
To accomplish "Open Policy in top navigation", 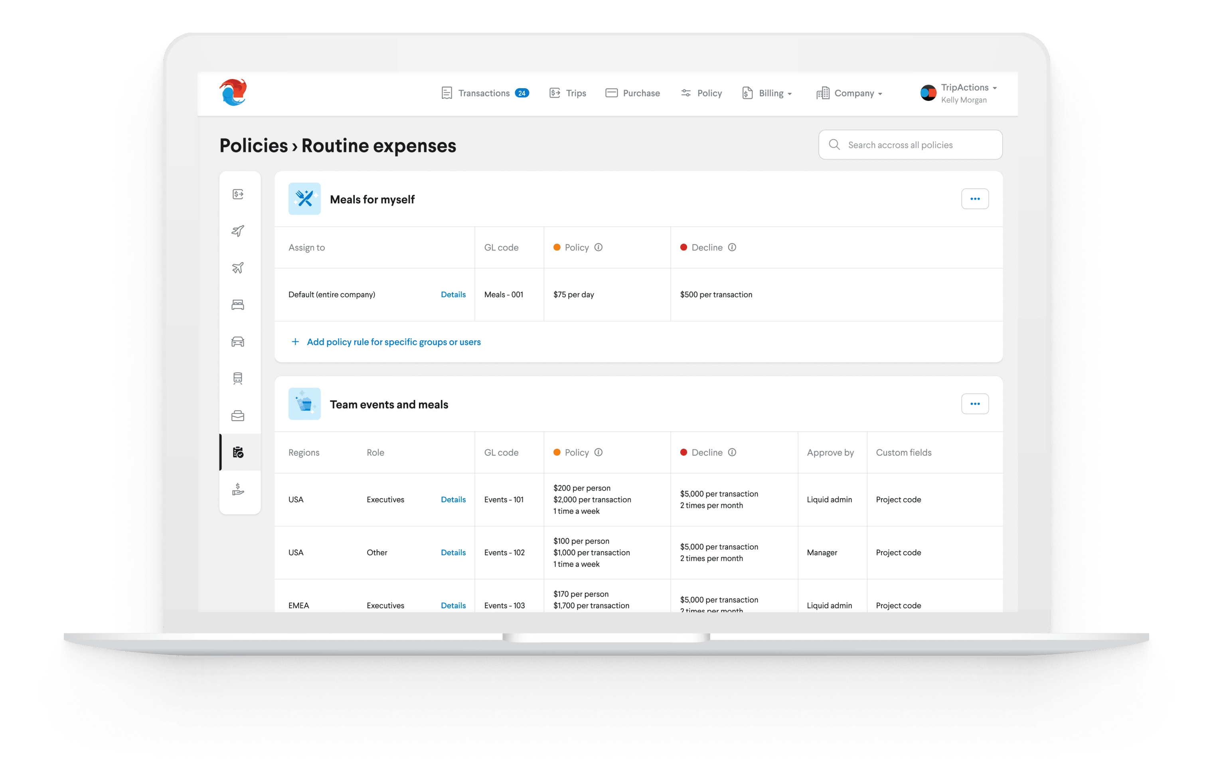I will [701, 93].
